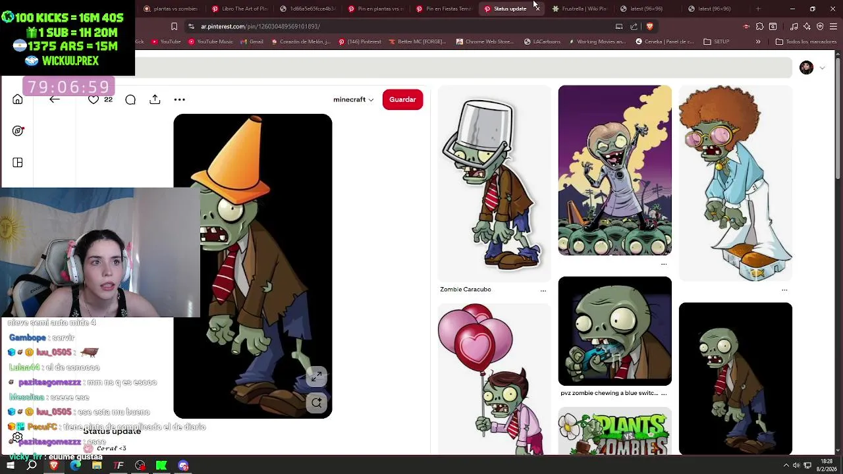Open the Explore compass icon in sidebar
843x474 pixels.
(x=18, y=131)
